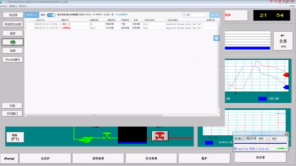Image resolution: width=296 pixels, height=166 pixels.
Task: Click the alarm table vertical scrollbar
Action: pos(219,68)
